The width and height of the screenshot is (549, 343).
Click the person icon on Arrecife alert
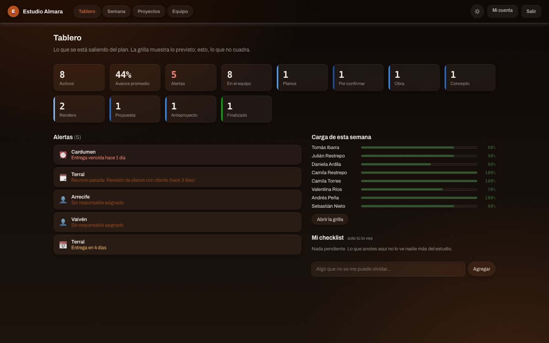tap(63, 199)
